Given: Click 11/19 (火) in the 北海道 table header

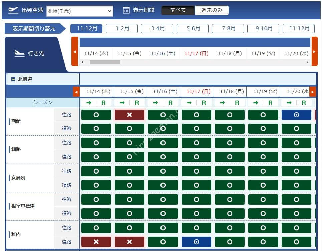Looking at the screenshot, I should [265, 92].
